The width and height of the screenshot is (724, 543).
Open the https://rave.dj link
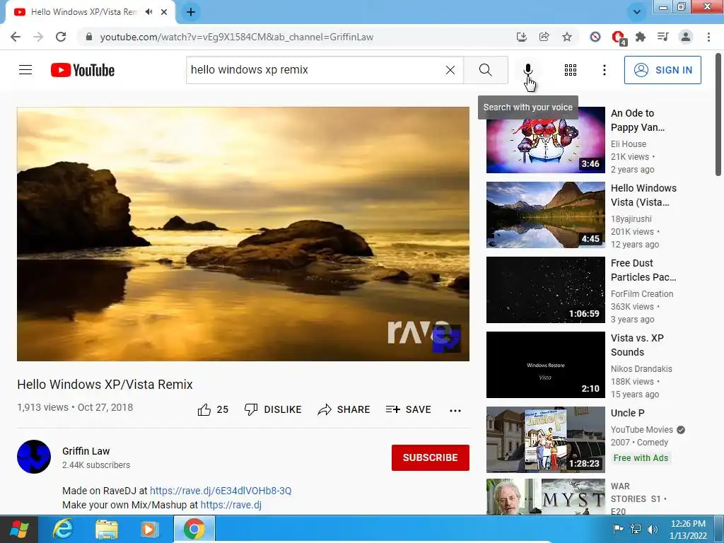(231, 505)
